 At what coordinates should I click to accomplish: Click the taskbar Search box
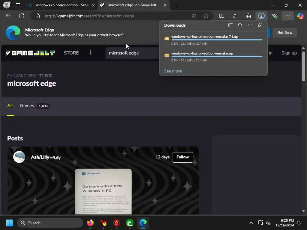(50, 223)
